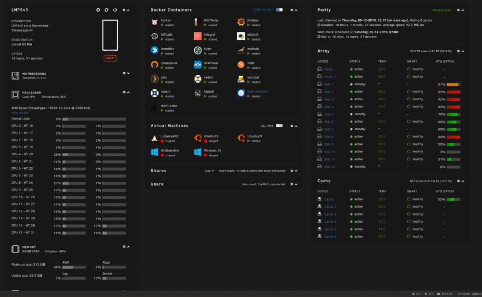
Task: Open the Disk 8 device link
Action: (329, 137)
